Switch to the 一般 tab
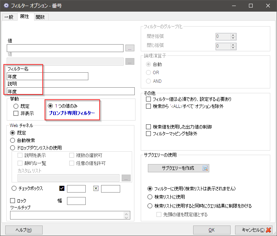This screenshot has height=236, width=277. pos(9,17)
